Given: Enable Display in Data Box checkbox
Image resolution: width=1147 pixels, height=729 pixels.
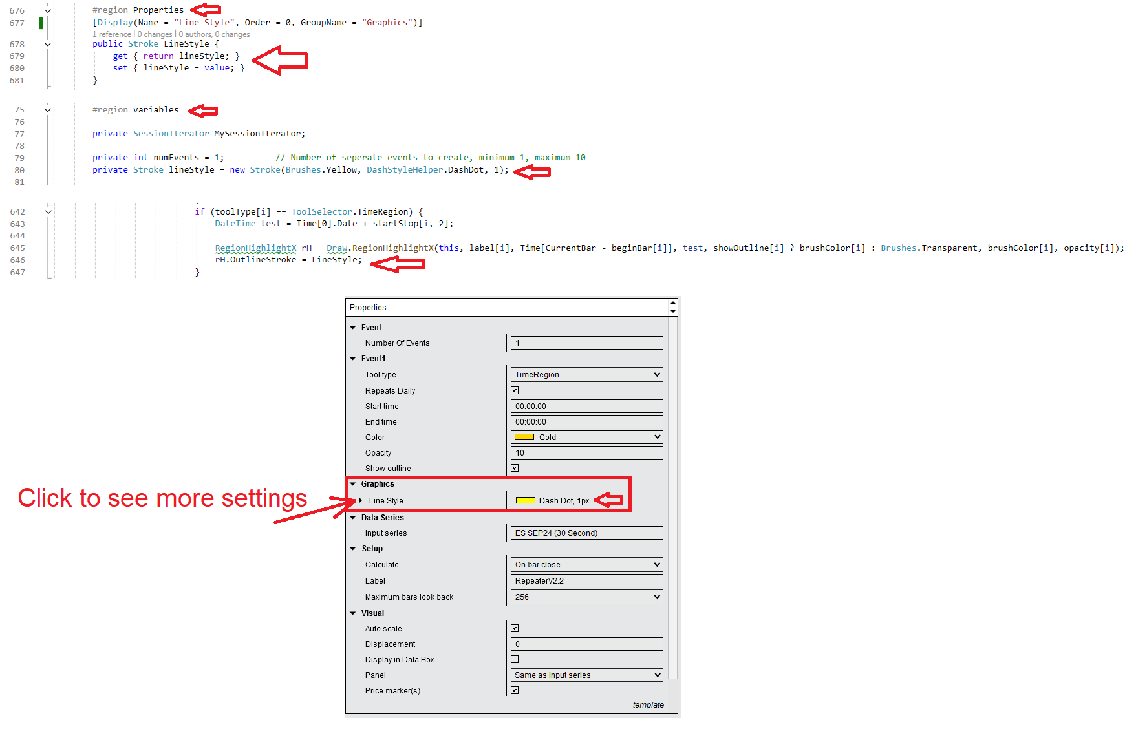Looking at the screenshot, I should coord(515,659).
